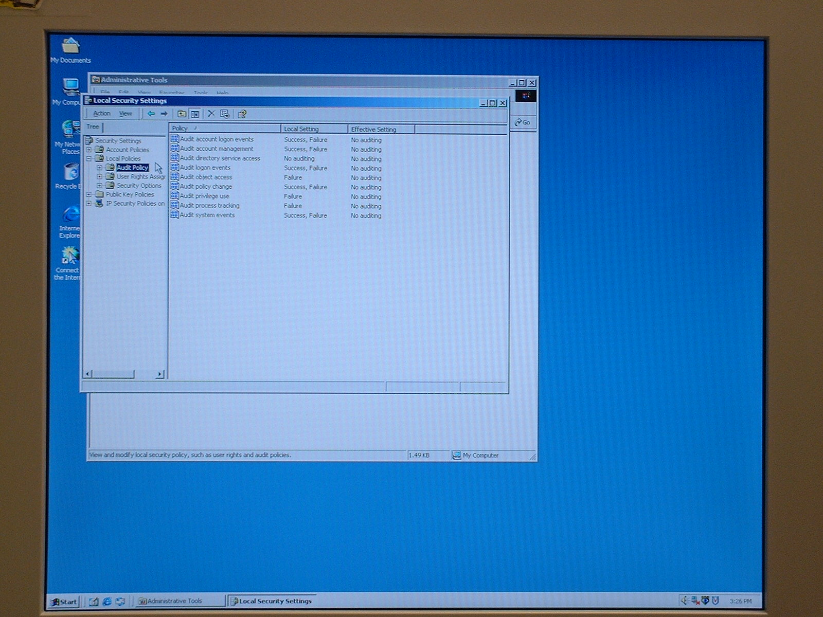Click the Up one level folder icon
This screenshot has width=823, height=617.
[182, 114]
